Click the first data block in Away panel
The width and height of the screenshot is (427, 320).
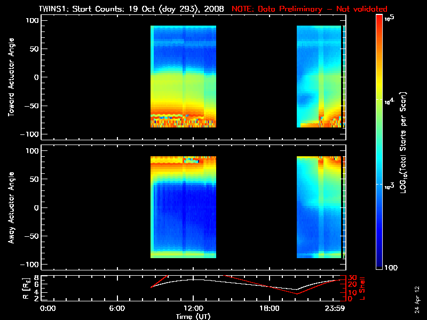click(183, 207)
